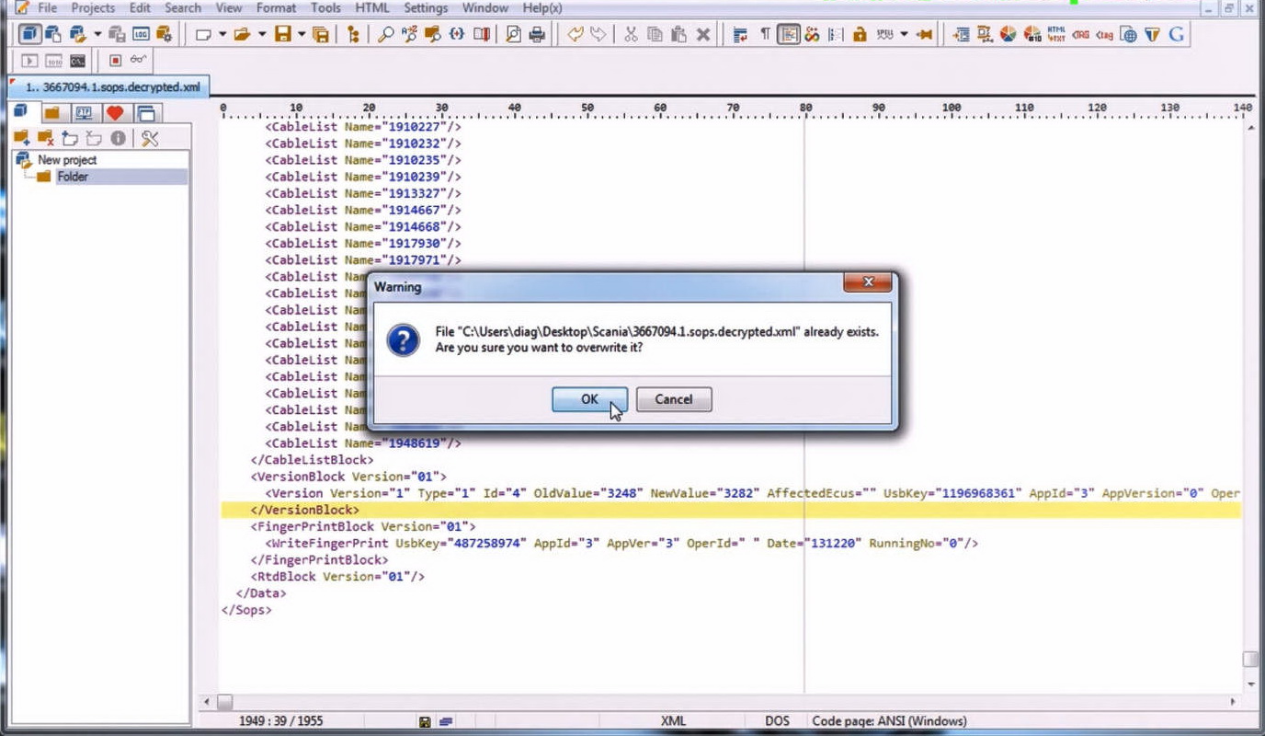Click the Save All icon
1265x736 pixels.
tap(321, 35)
